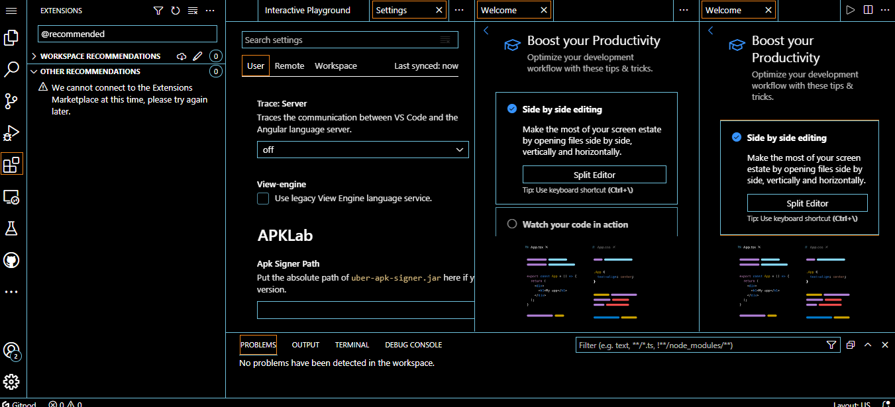This screenshot has width=895, height=407.
Task: Toggle legacy View Engine language service checkbox
Action: (263, 198)
